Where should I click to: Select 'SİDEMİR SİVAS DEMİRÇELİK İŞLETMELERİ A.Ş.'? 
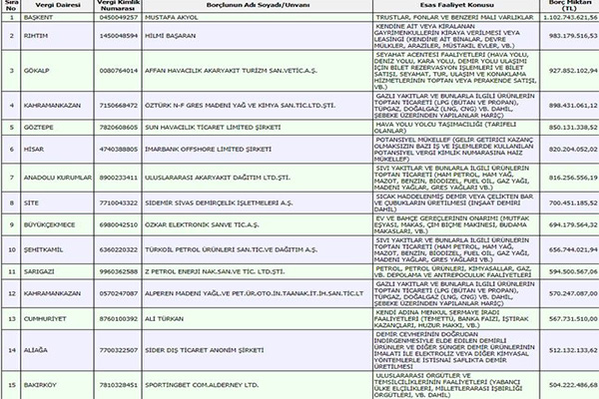(219, 203)
